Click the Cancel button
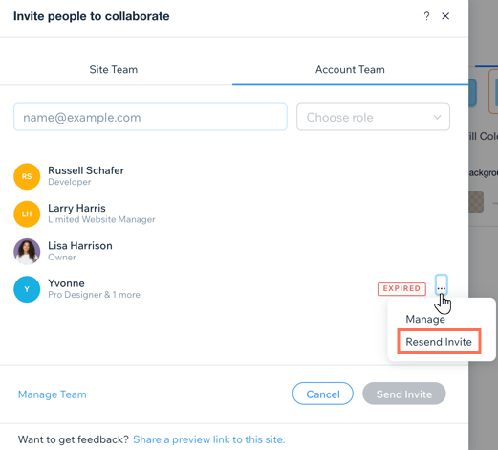Viewport: 498px width, 450px height. [323, 394]
